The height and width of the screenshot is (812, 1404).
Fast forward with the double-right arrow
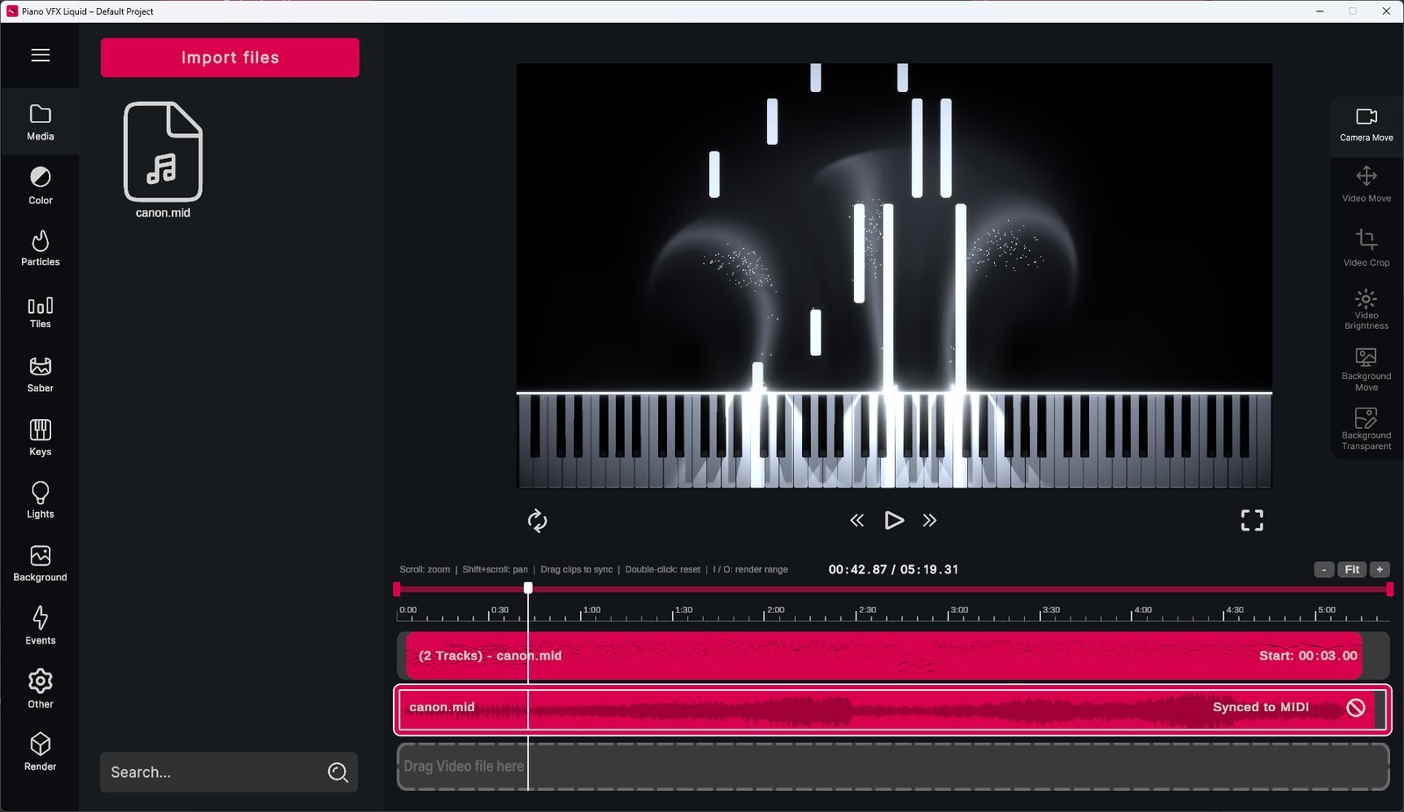point(929,521)
